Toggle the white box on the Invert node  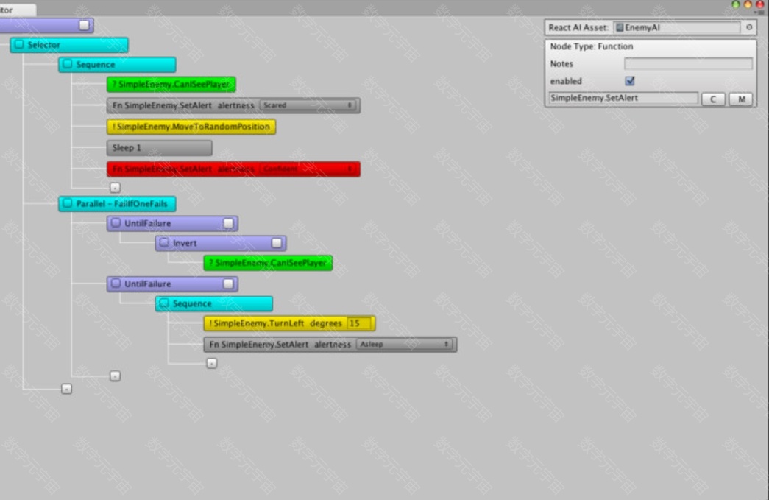pos(277,243)
